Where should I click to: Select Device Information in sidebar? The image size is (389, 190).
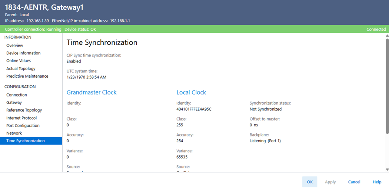(x=23, y=53)
